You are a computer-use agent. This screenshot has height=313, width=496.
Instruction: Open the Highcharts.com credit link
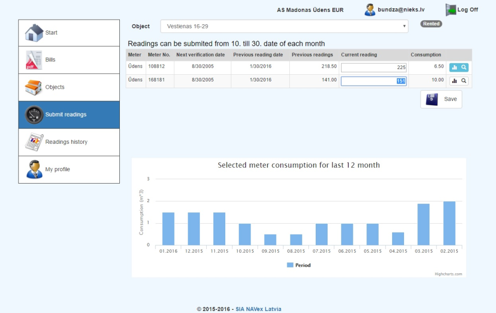(x=448, y=274)
